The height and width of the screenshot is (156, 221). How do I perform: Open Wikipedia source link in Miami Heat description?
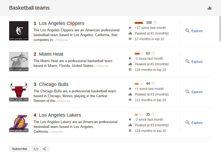[x=103, y=66]
